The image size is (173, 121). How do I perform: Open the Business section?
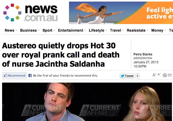click(28, 30)
